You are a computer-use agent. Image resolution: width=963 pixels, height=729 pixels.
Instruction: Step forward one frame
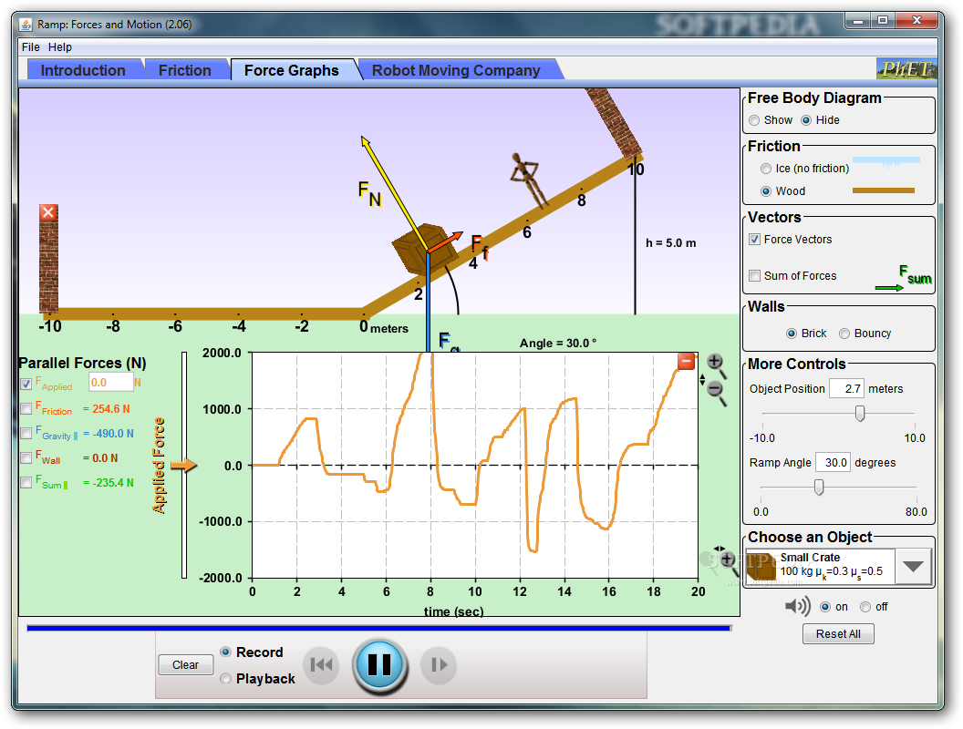coord(439,664)
